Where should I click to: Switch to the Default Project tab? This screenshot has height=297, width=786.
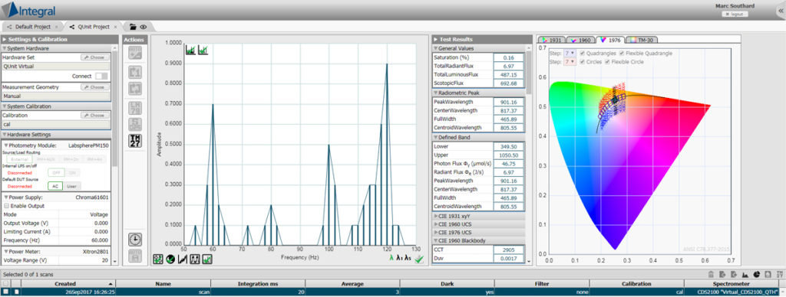click(32, 27)
